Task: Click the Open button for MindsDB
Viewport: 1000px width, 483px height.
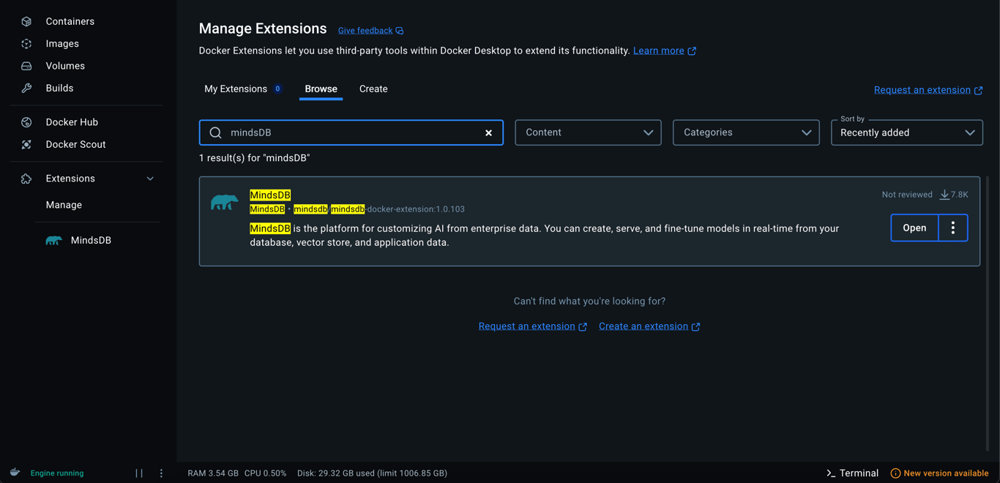Action: pos(914,228)
